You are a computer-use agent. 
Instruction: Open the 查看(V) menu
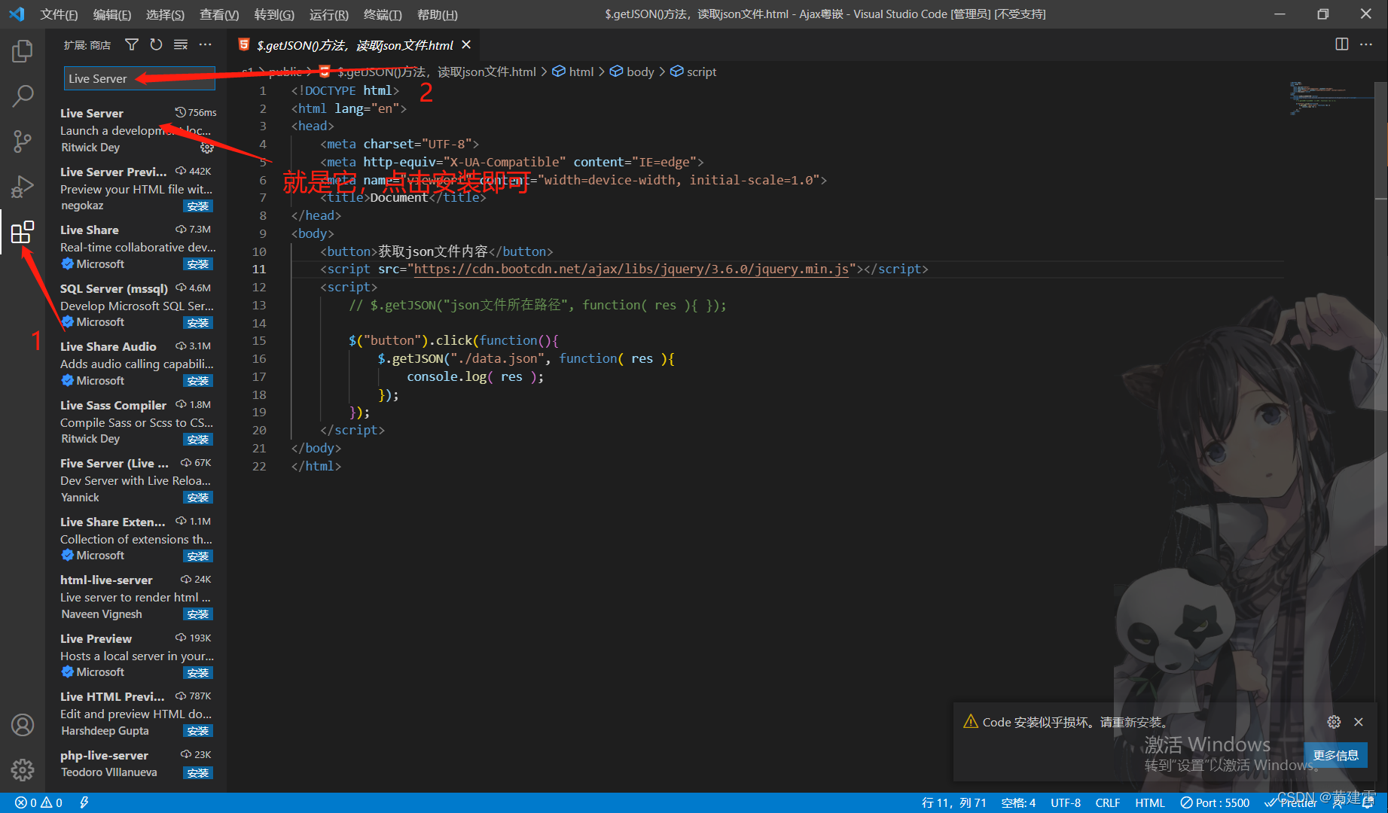219,14
